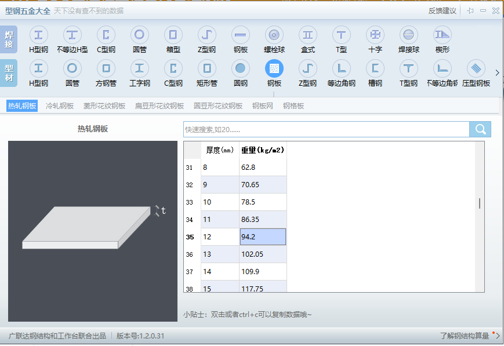This screenshot has height=346, width=504.
Task: Select C型钢 icon in 型材 row
Action: (173, 68)
